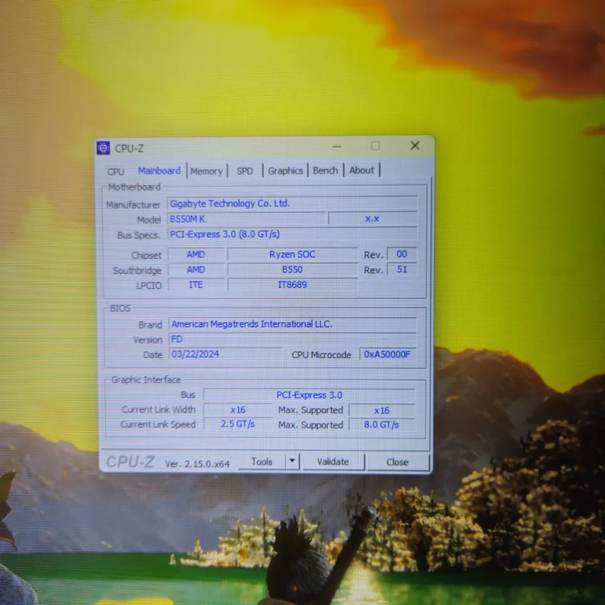Click the southbridge value 'B550'
This screenshot has width=605, height=605.
point(292,269)
